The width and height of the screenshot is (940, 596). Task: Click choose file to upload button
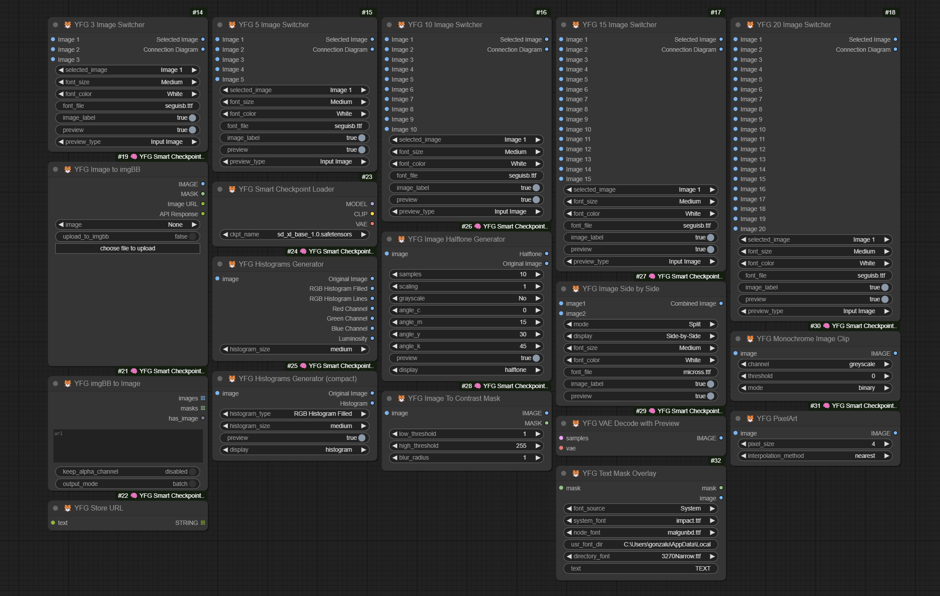click(128, 248)
